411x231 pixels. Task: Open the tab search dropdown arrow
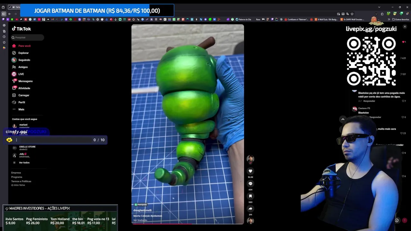click(x=379, y=7)
